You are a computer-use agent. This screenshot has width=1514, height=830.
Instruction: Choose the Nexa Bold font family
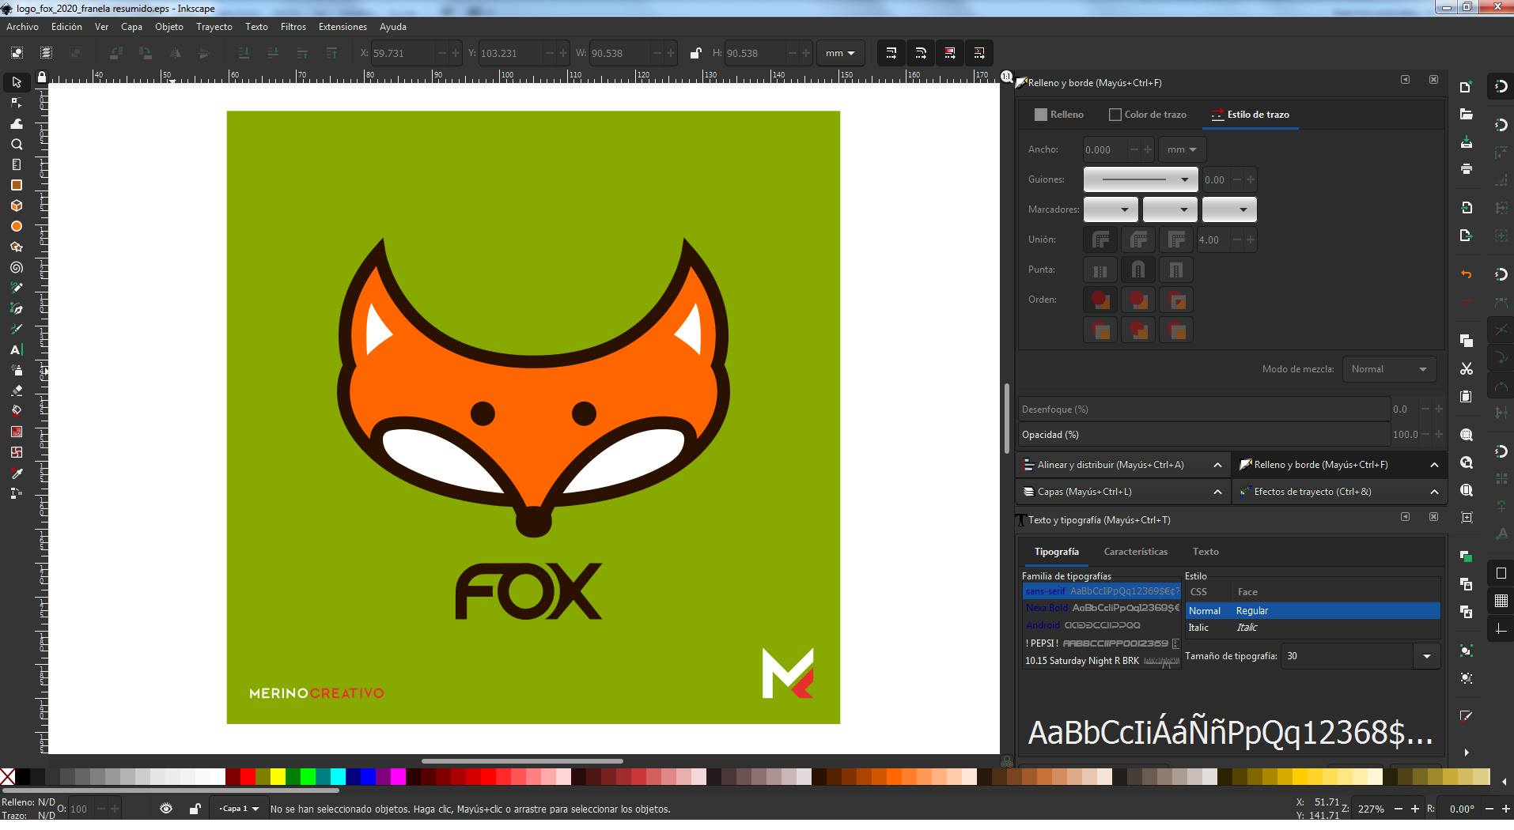(1101, 608)
